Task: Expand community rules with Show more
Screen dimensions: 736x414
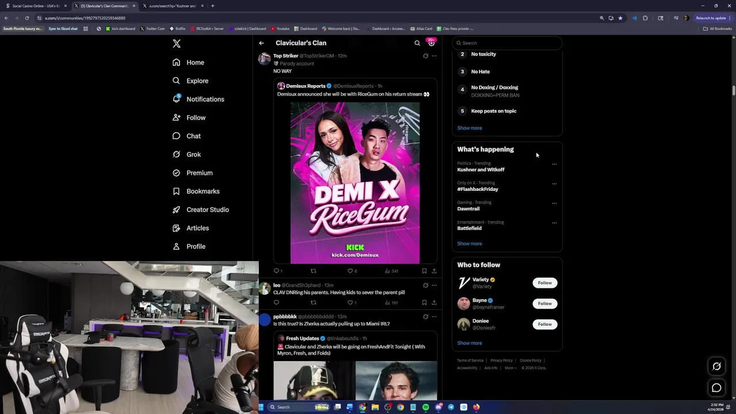Action: [469, 128]
